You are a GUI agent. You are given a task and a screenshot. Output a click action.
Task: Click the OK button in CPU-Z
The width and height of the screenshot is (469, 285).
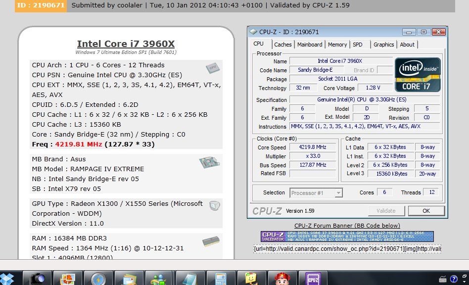(x=426, y=211)
